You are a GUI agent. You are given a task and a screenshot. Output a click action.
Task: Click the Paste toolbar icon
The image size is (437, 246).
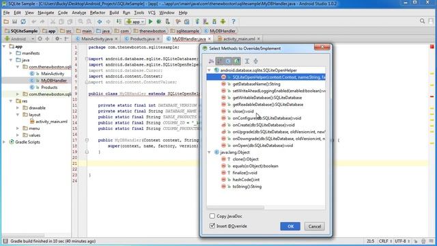point(70,21)
